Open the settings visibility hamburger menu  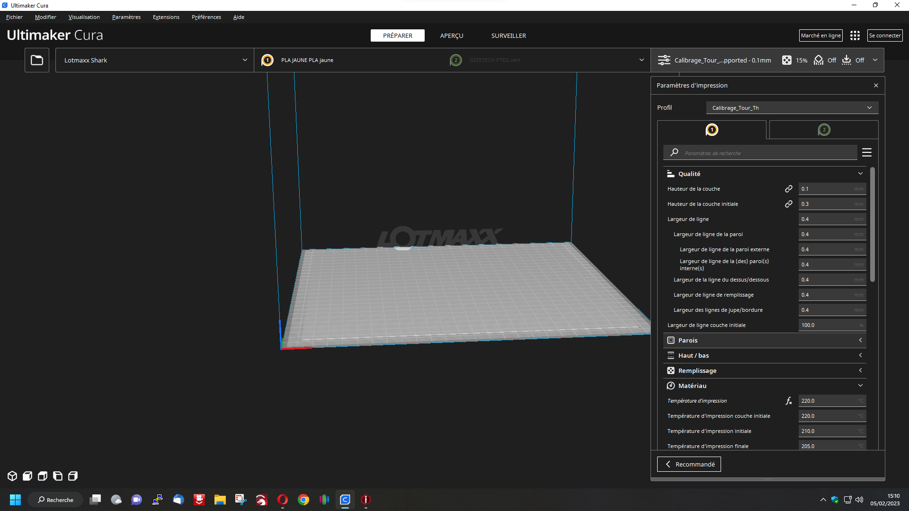tap(867, 152)
